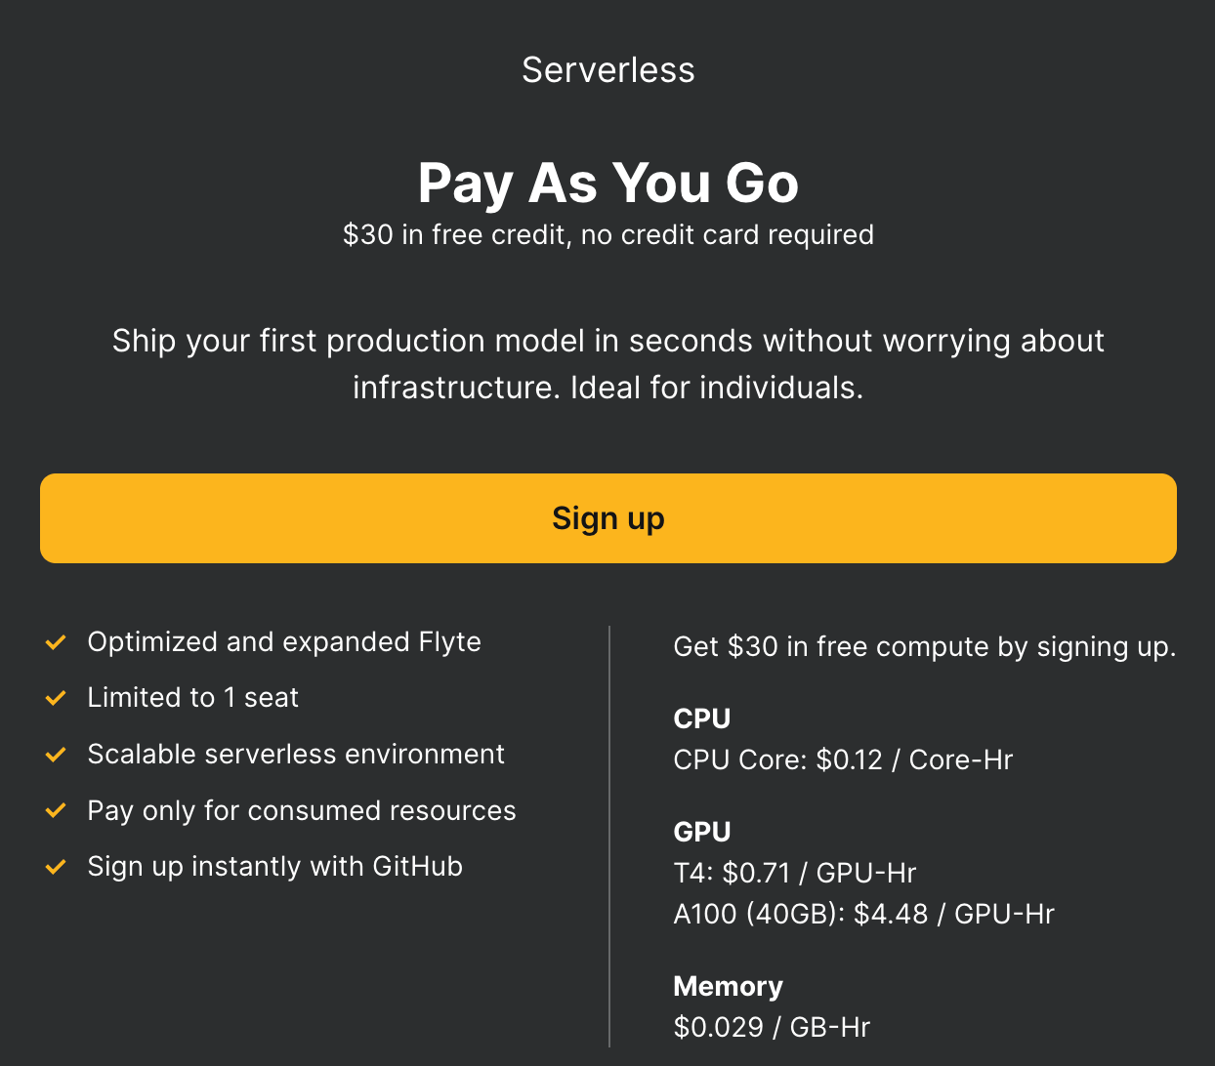Click checkmark beside Sign up instantly with GitHub

56,867
